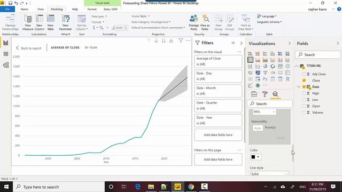
Task: Select the line chart visualization
Action: 250,60
